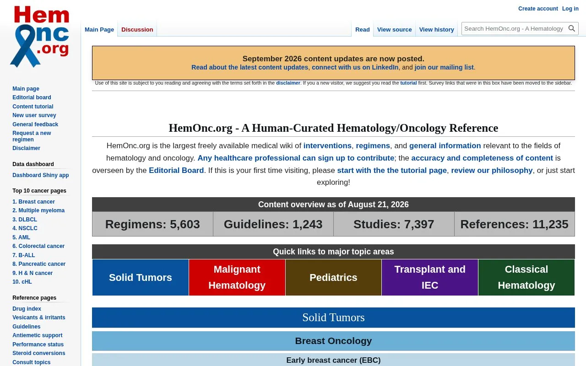Open the Classical Hematology quick link tile

point(526,277)
